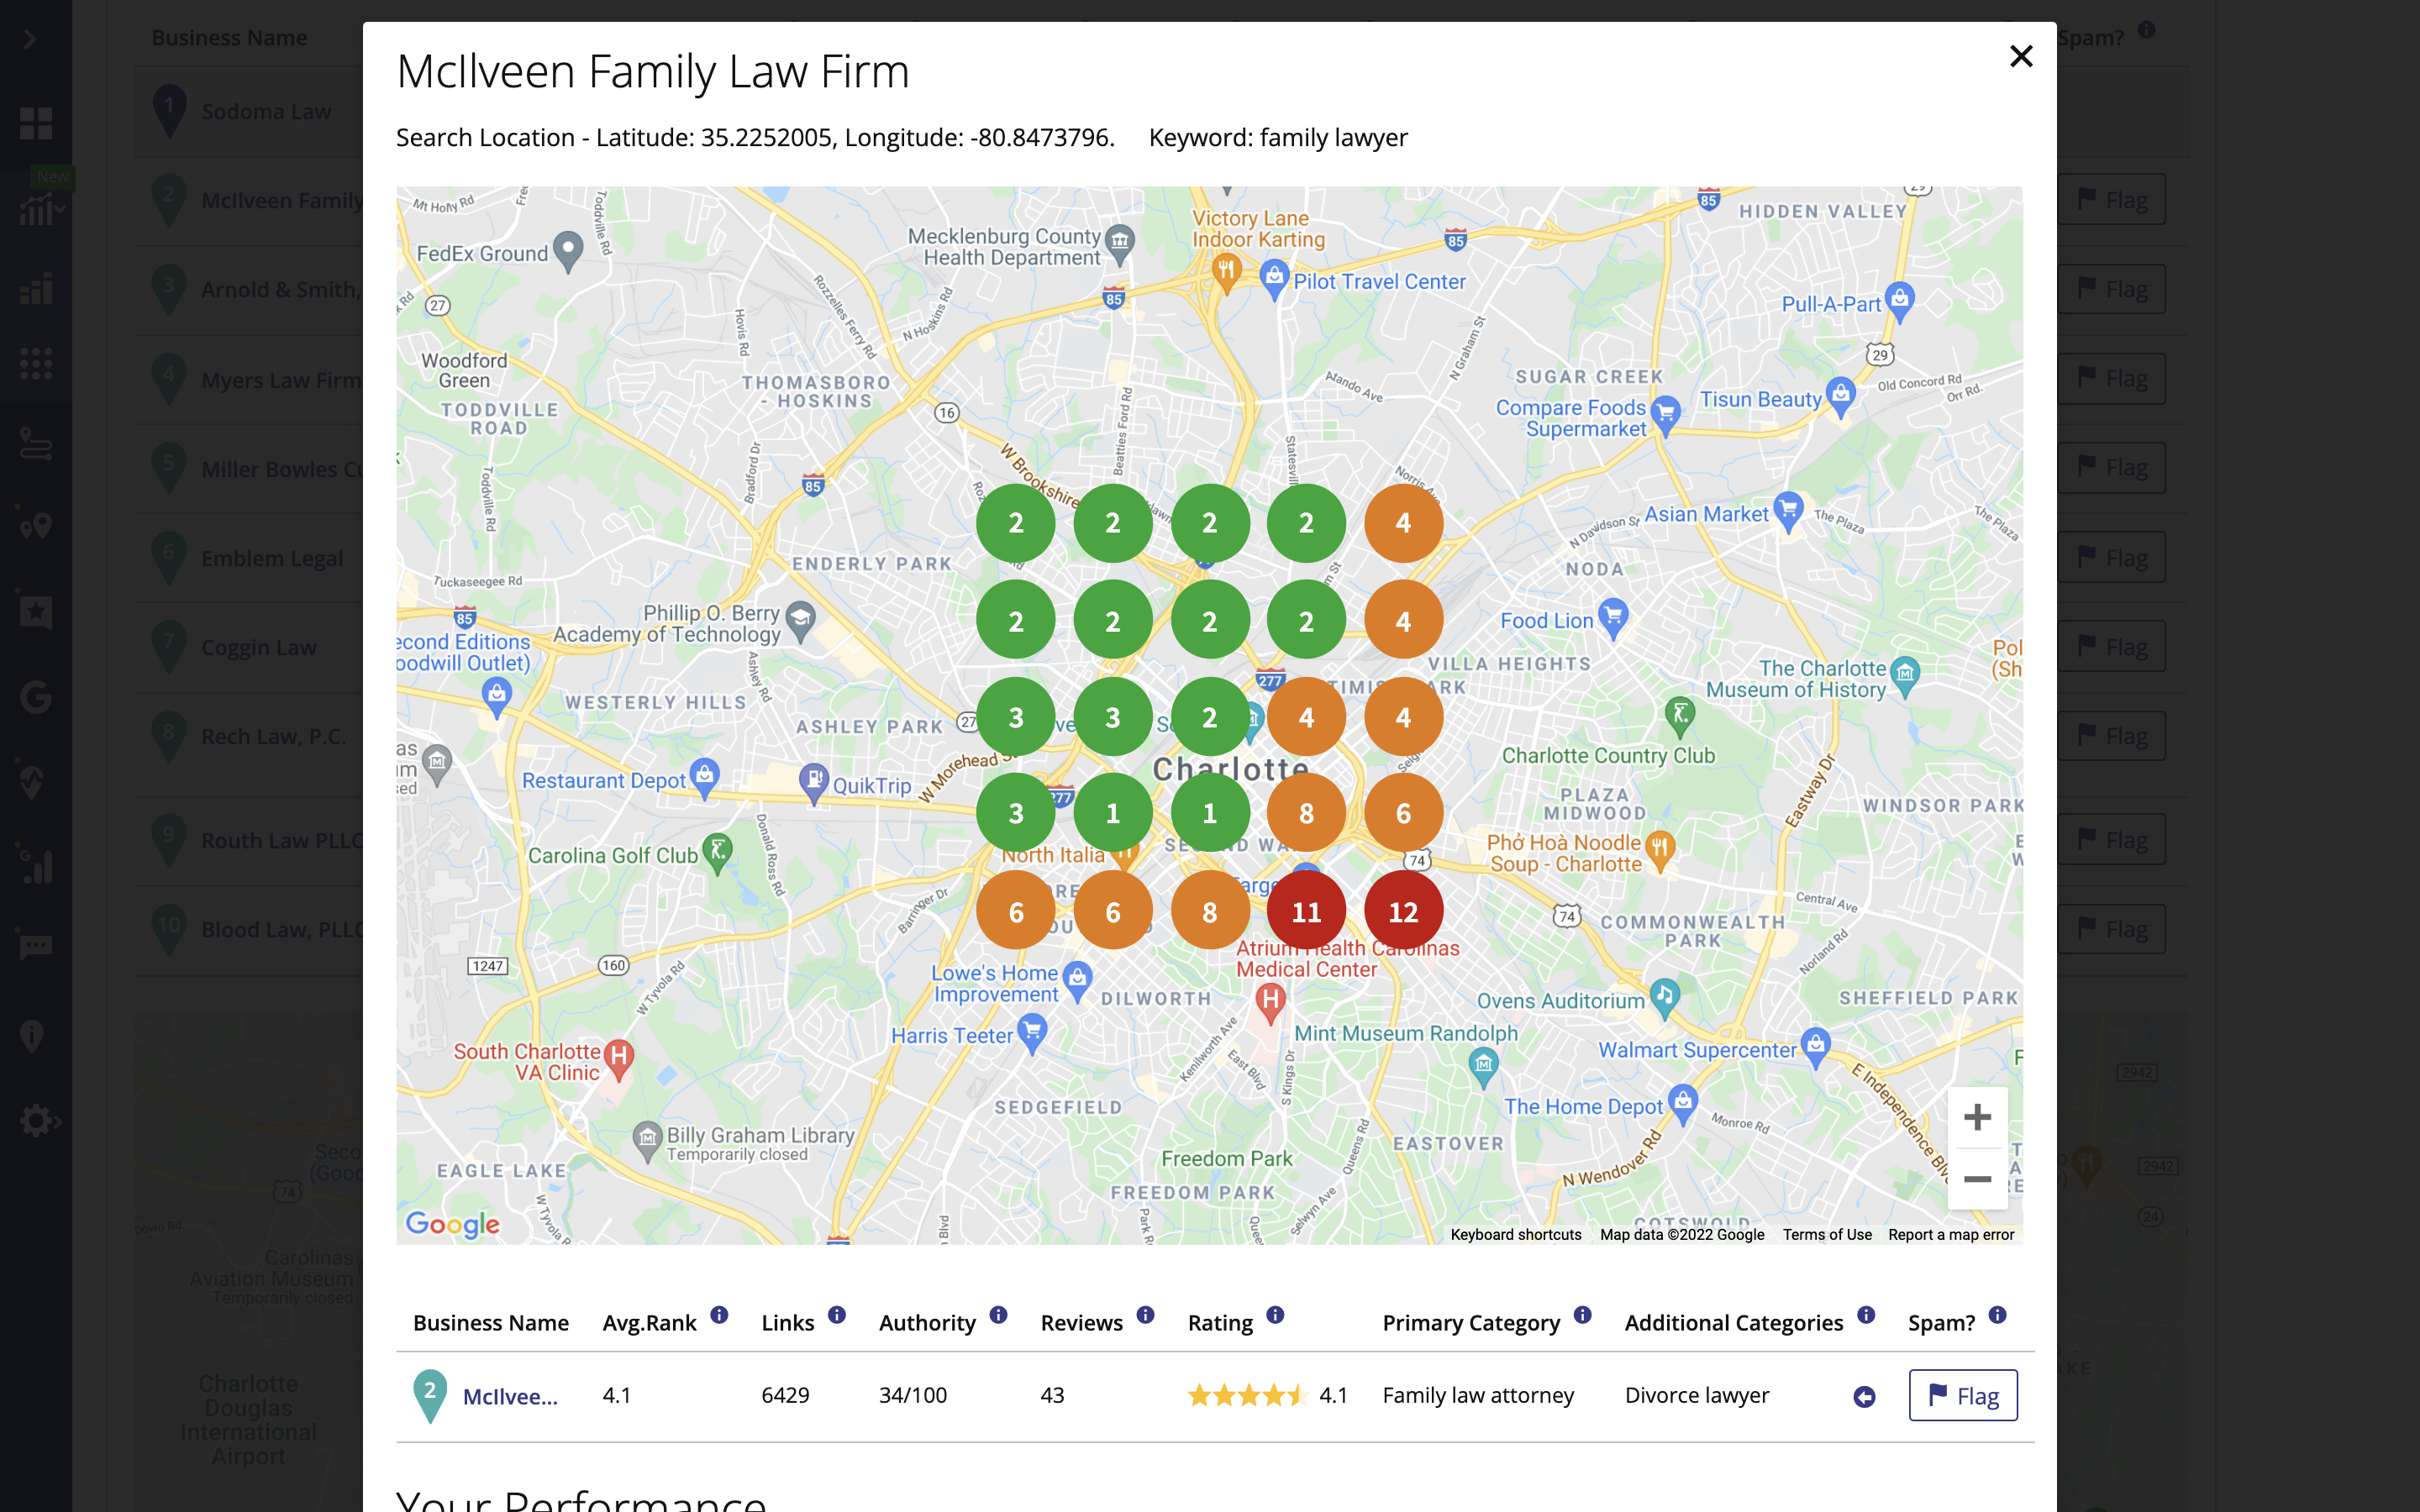
Task: Expand additional categories arrow beside Divorce lawyer
Action: point(1864,1397)
